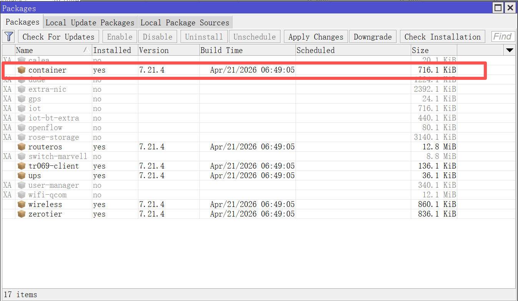The height and width of the screenshot is (301, 518).
Task: Click the Downgrade button
Action: click(373, 37)
